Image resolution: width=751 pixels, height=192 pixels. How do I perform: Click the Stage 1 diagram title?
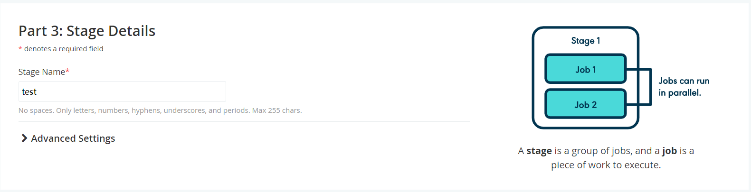(x=585, y=41)
